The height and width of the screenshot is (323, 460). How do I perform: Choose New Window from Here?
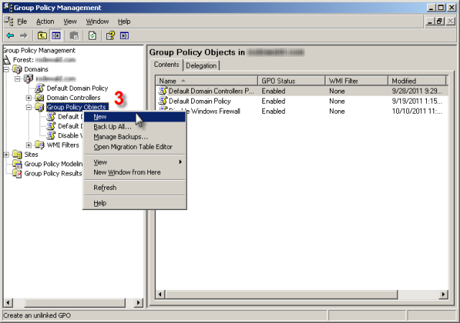(x=134, y=173)
